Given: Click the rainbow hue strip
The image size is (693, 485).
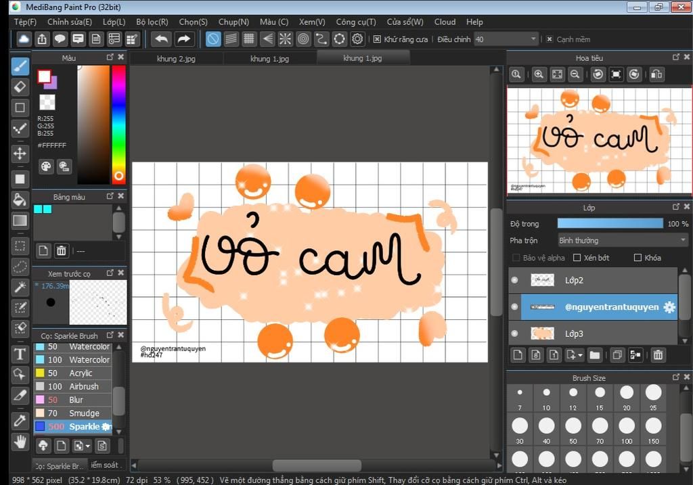Looking at the screenshot, I should [x=118, y=124].
